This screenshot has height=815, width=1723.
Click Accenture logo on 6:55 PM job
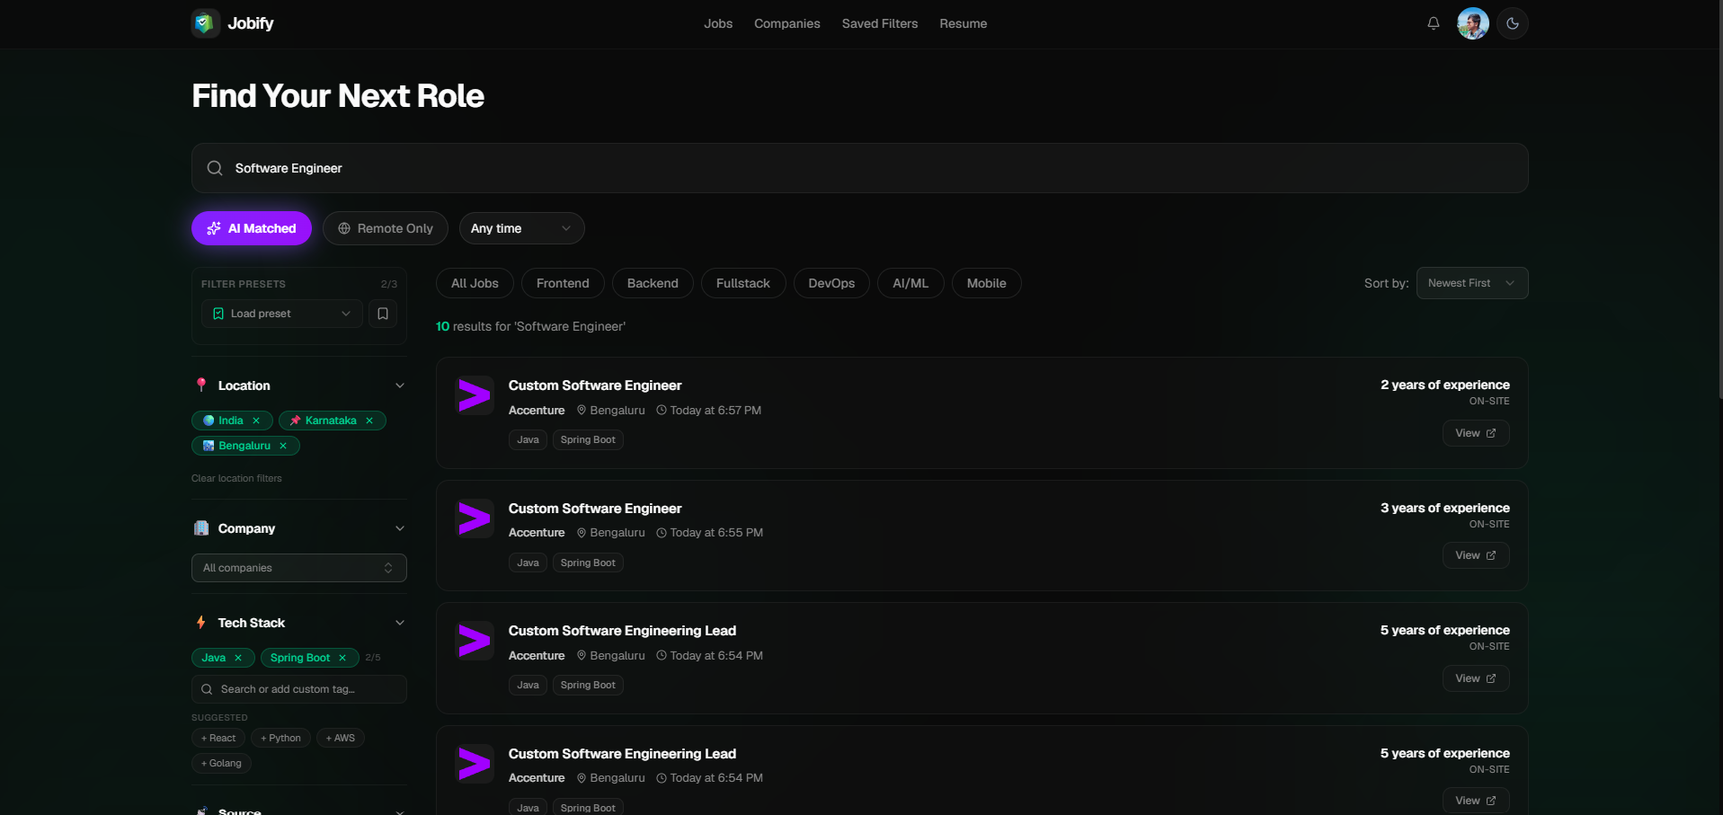(x=475, y=518)
